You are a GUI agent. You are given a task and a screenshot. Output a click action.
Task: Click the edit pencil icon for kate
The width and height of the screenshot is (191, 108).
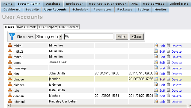[x=156, y=90]
